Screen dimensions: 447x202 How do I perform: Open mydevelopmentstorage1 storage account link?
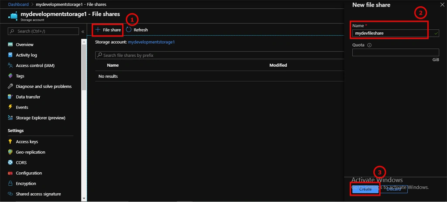151,42
